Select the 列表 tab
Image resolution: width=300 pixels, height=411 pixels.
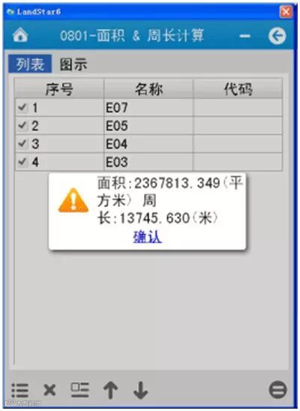[30, 64]
